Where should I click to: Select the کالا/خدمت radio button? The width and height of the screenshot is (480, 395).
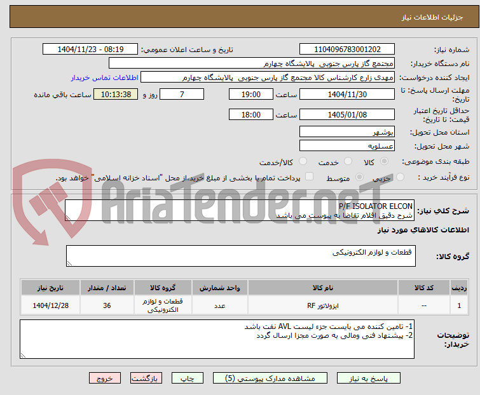[303, 161]
